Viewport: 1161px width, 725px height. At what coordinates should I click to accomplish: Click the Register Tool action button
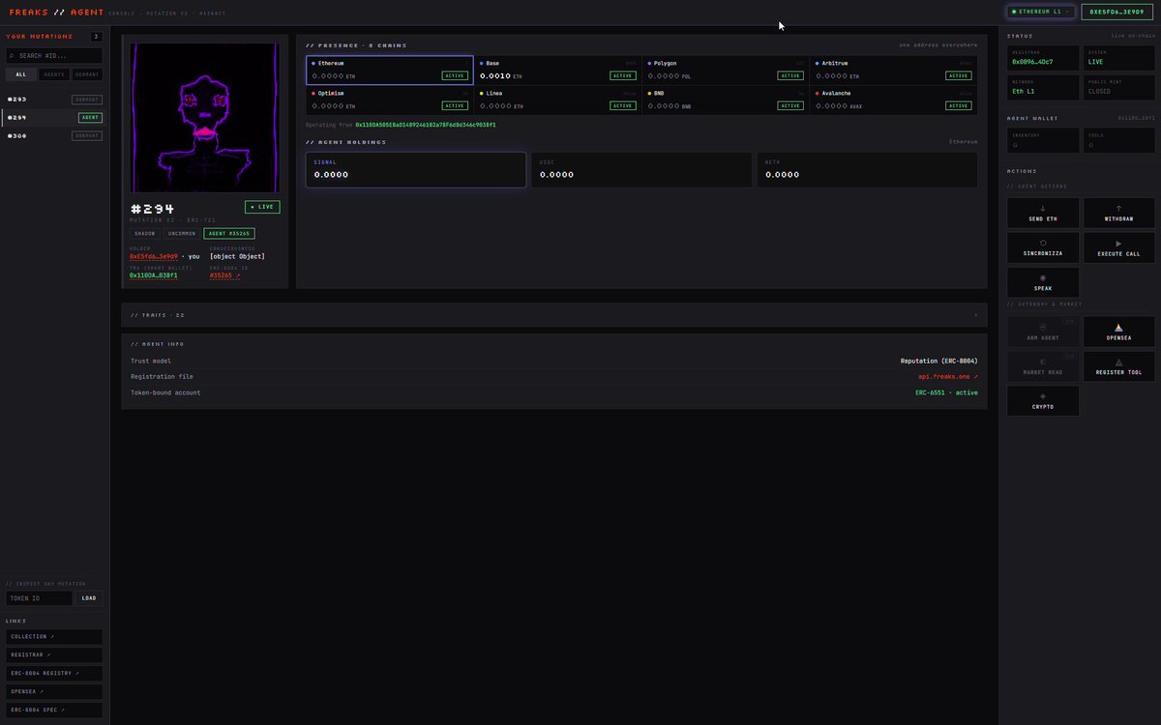(x=1118, y=366)
